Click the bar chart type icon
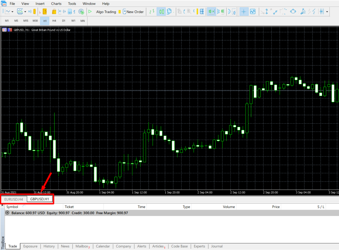Viewport: 339px width, 250px height. click(x=152, y=12)
